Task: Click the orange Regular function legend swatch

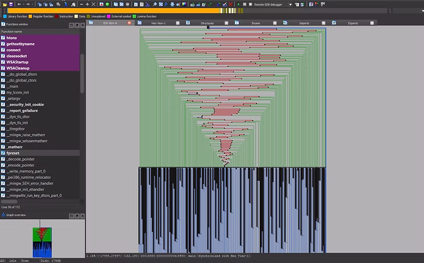Action: coord(30,17)
